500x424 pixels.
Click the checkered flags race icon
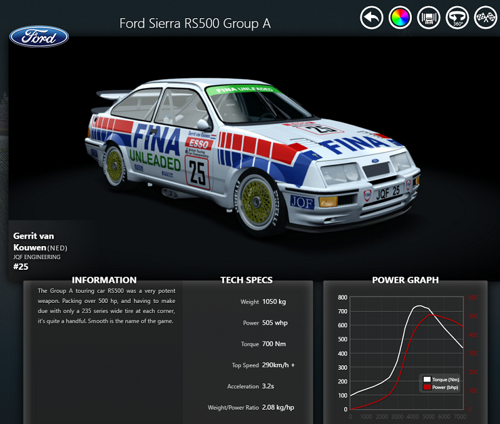tap(486, 17)
